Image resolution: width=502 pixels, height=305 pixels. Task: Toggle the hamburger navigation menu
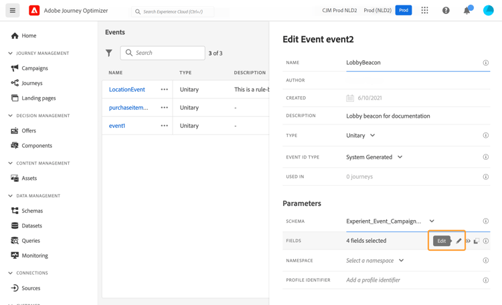[12, 11]
